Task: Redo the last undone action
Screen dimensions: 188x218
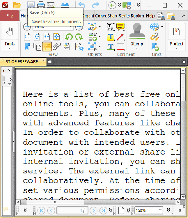Action: coord(96,5)
